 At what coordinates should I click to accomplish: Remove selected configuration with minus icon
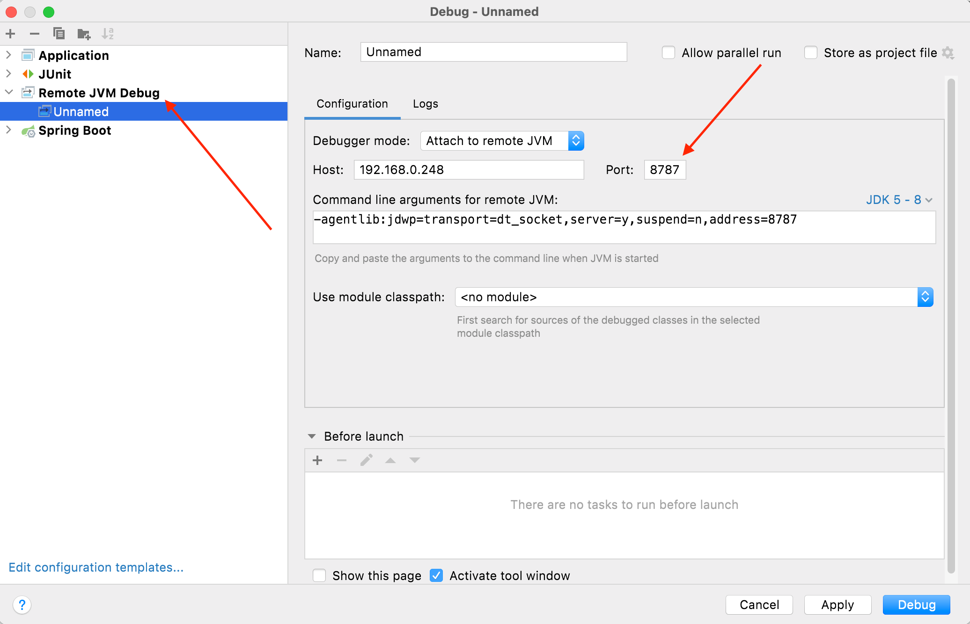pyautogui.click(x=35, y=34)
